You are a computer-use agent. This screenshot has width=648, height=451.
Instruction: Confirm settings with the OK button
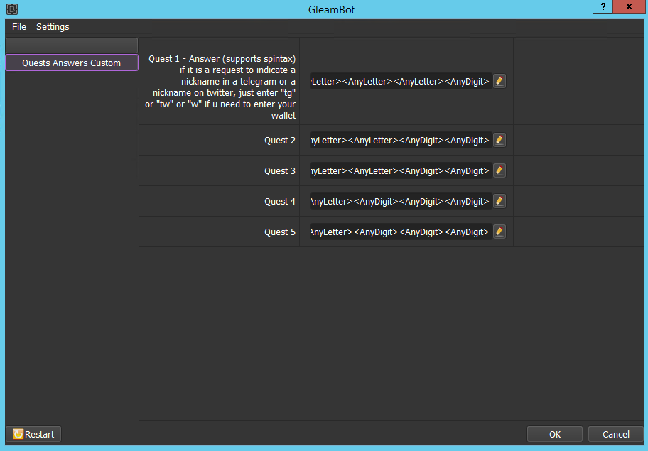[555, 434]
